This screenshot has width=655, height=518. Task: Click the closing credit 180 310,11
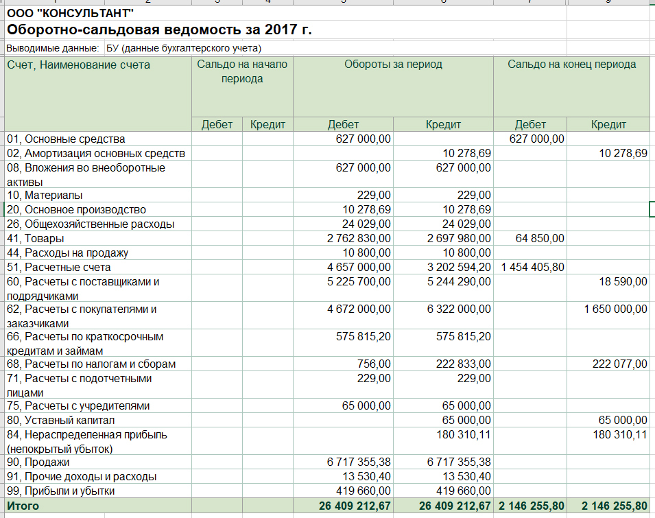(x=620, y=434)
